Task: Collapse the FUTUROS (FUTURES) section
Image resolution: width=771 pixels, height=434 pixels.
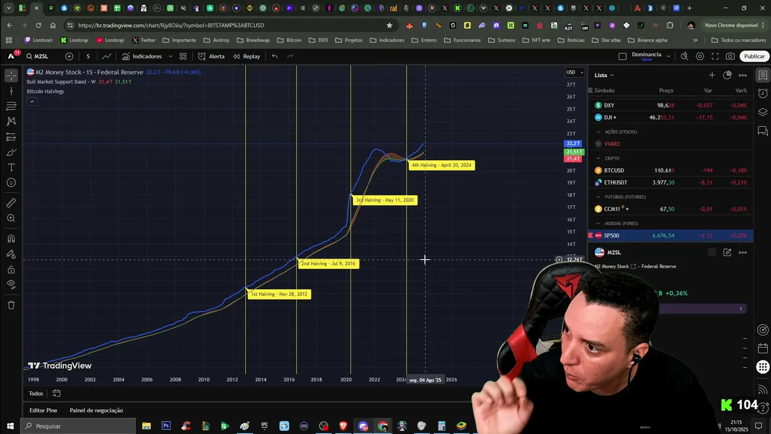Action: tap(598, 197)
